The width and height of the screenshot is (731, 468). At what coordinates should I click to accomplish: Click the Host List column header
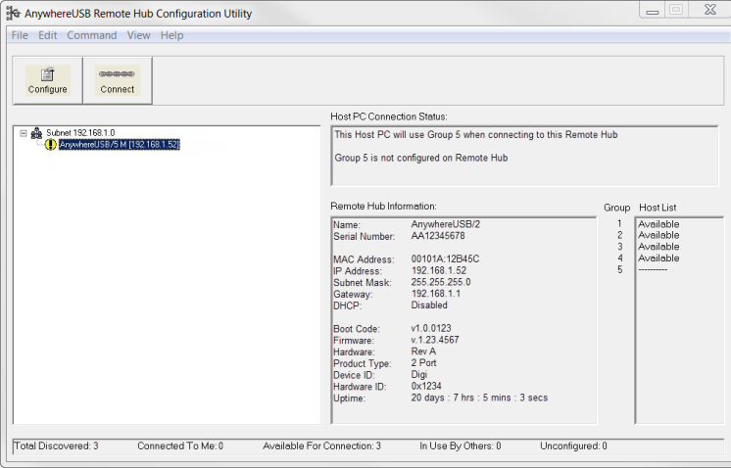coord(658,208)
